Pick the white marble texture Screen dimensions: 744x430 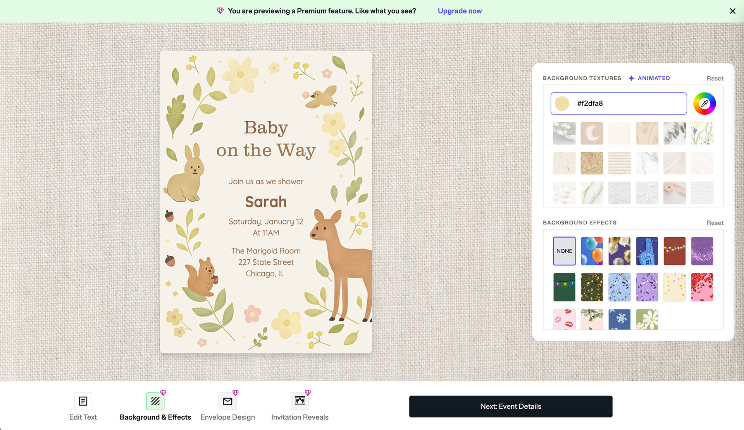click(647, 163)
